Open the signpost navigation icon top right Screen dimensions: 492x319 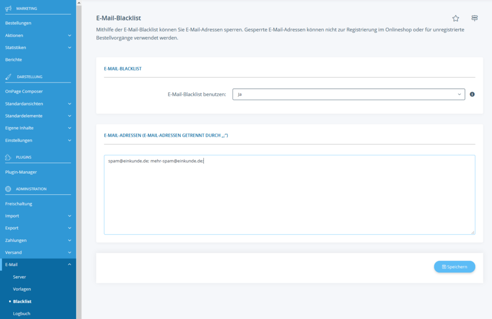(474, 18)
